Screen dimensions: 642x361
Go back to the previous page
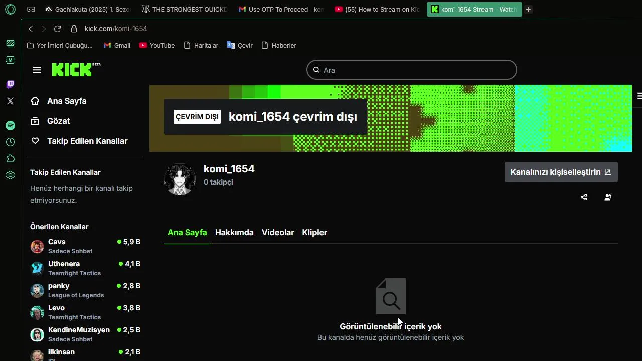[31, 29]
